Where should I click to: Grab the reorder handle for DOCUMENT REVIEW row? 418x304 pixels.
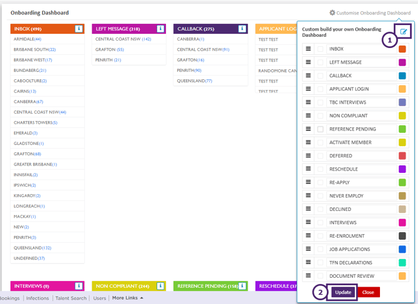coord(308,275)
